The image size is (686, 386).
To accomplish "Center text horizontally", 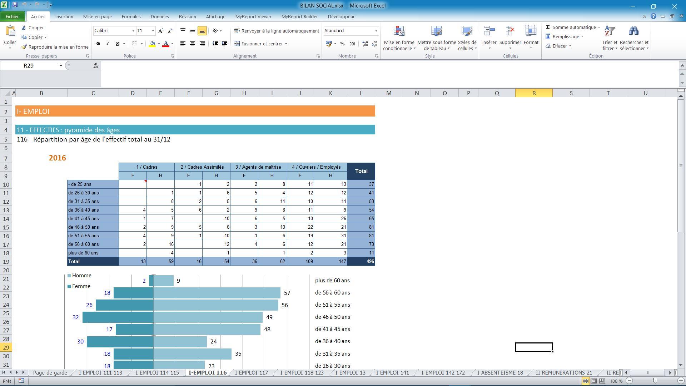I will [193, 44].
